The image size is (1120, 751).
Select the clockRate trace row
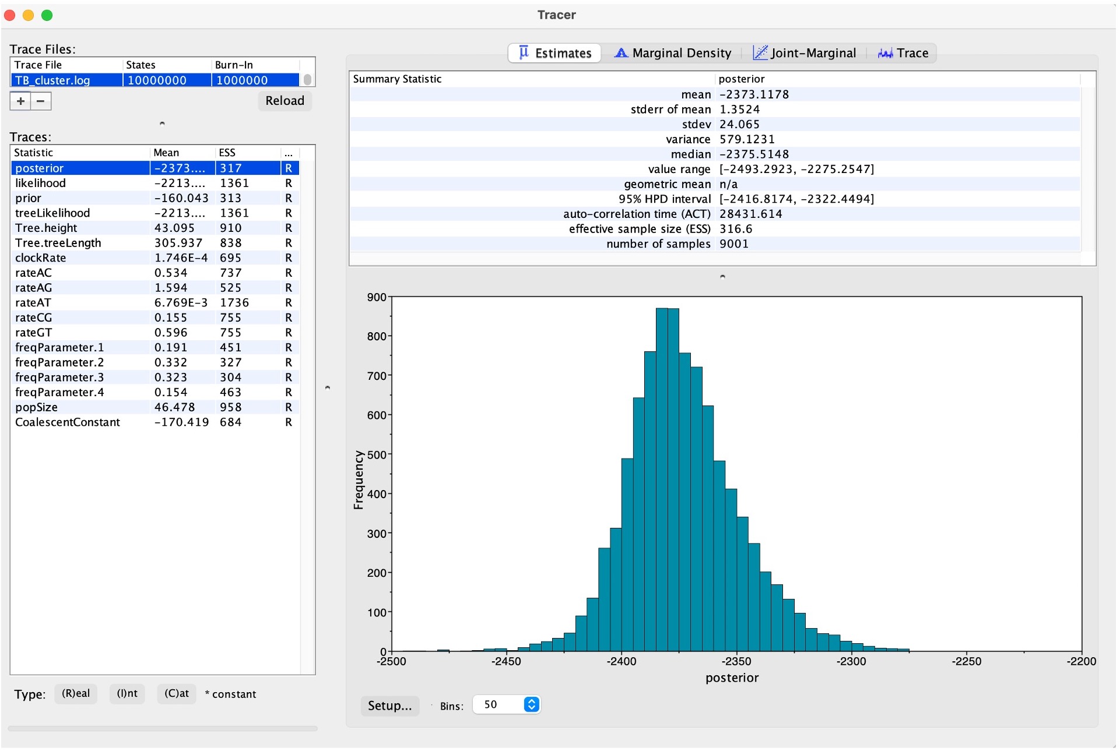pyautogui.click(x=155, y=258)
